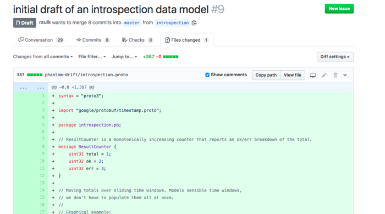Edit the file using the pencil icon

point(324,75)
